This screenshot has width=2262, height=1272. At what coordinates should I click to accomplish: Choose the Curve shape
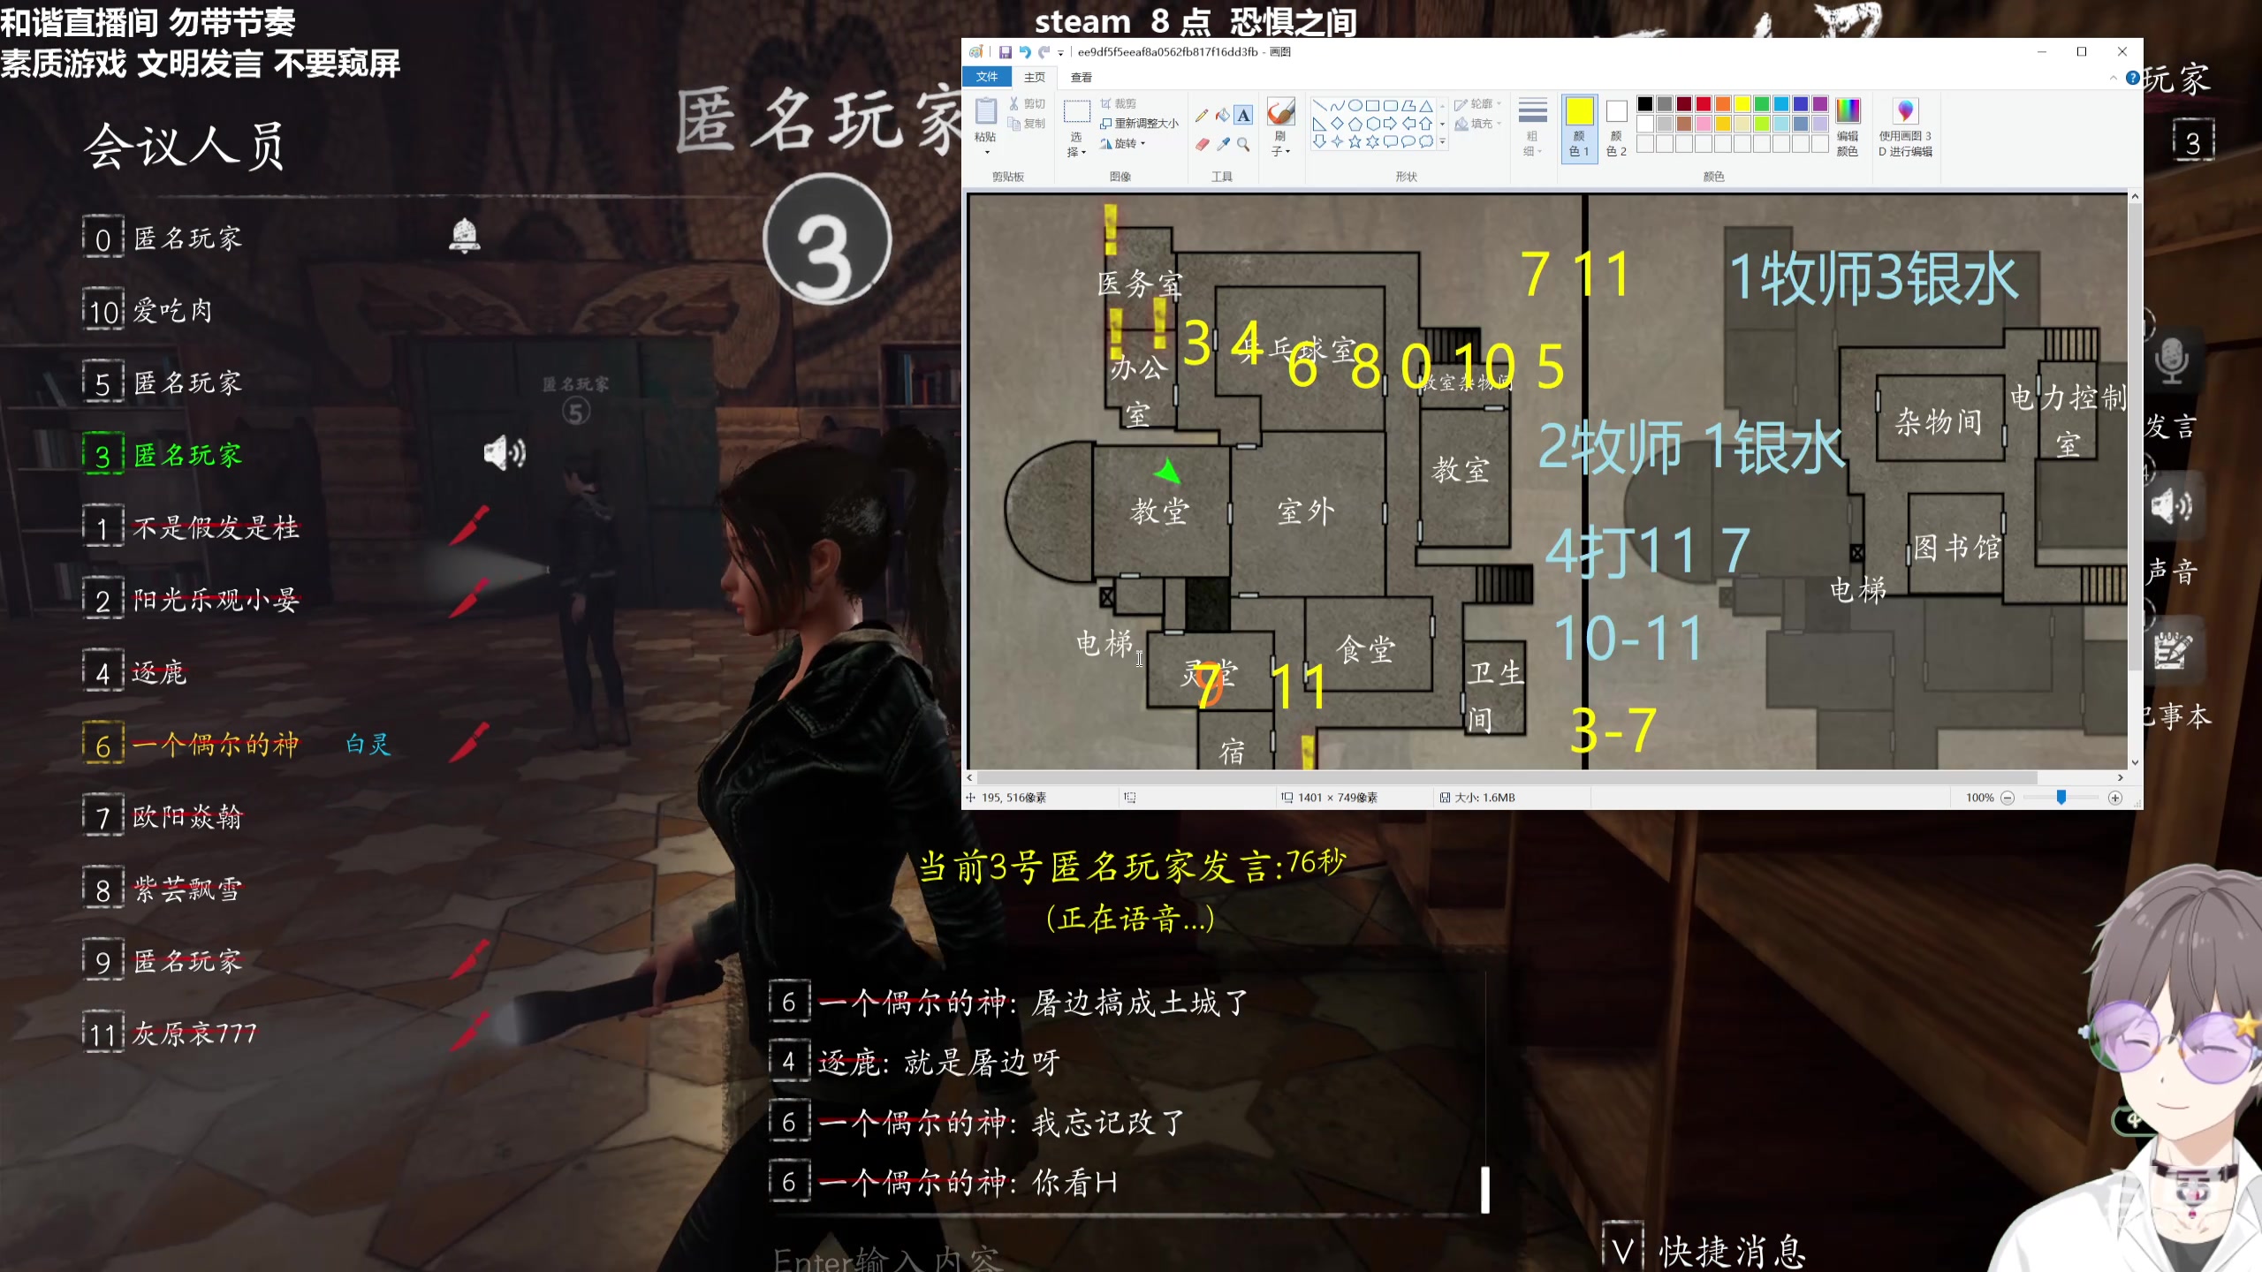(x=1337, y=105)
